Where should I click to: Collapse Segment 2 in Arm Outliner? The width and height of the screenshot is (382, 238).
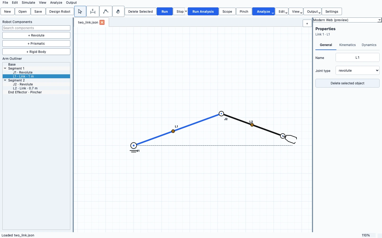point(5,80)
